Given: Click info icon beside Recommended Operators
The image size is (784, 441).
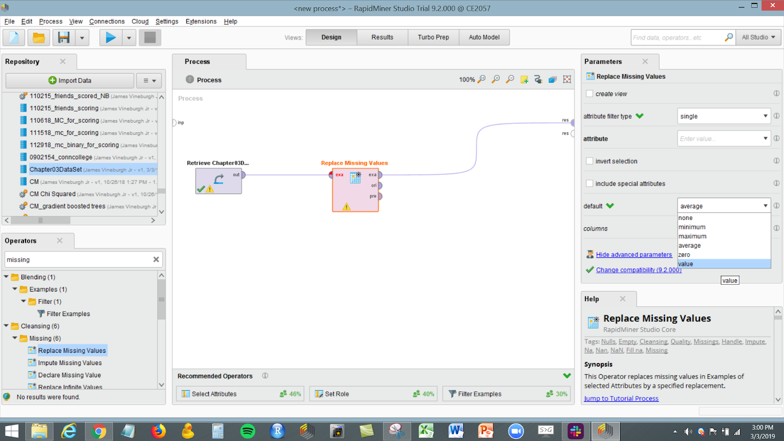Looking at the screenshot, I should tap(265, 376).
